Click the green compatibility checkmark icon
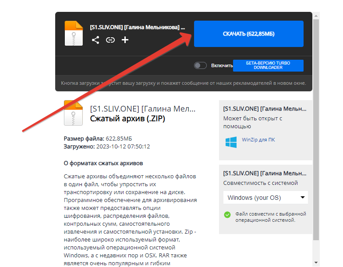The height and width of the screenshot is (267, 343). [x=227, y=215]
